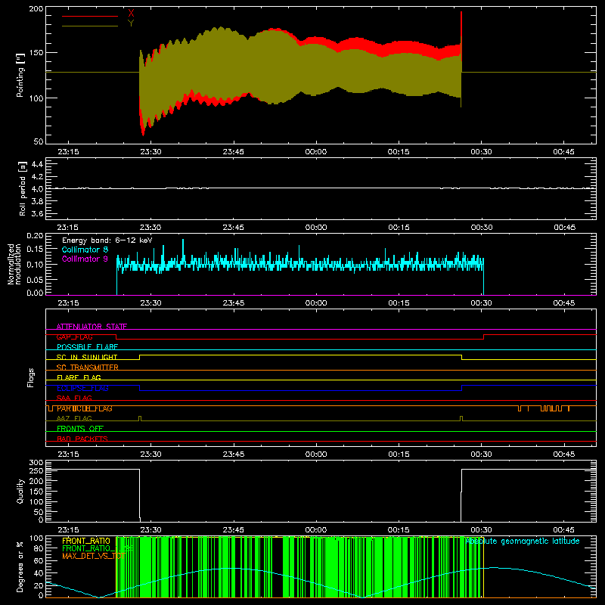Select the olive Y legend label
The height and width of the screenshot is (605, 605).
tap(131, 23)
